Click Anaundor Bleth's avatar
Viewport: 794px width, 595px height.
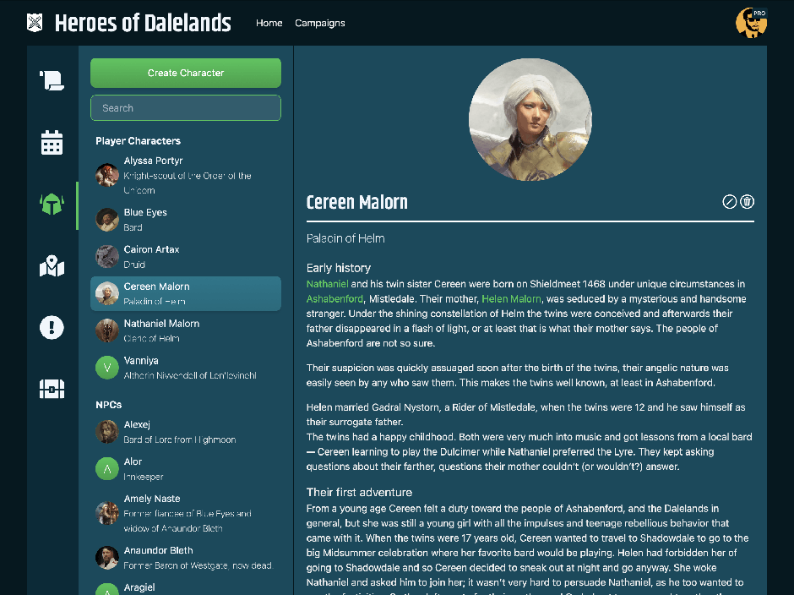click(106, 558)
